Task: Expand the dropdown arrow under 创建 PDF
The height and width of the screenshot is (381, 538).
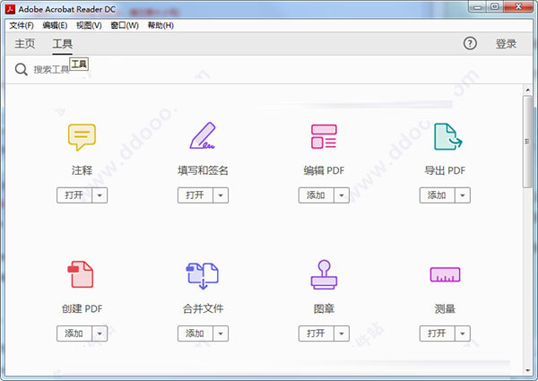Action: tap(100, 333)
